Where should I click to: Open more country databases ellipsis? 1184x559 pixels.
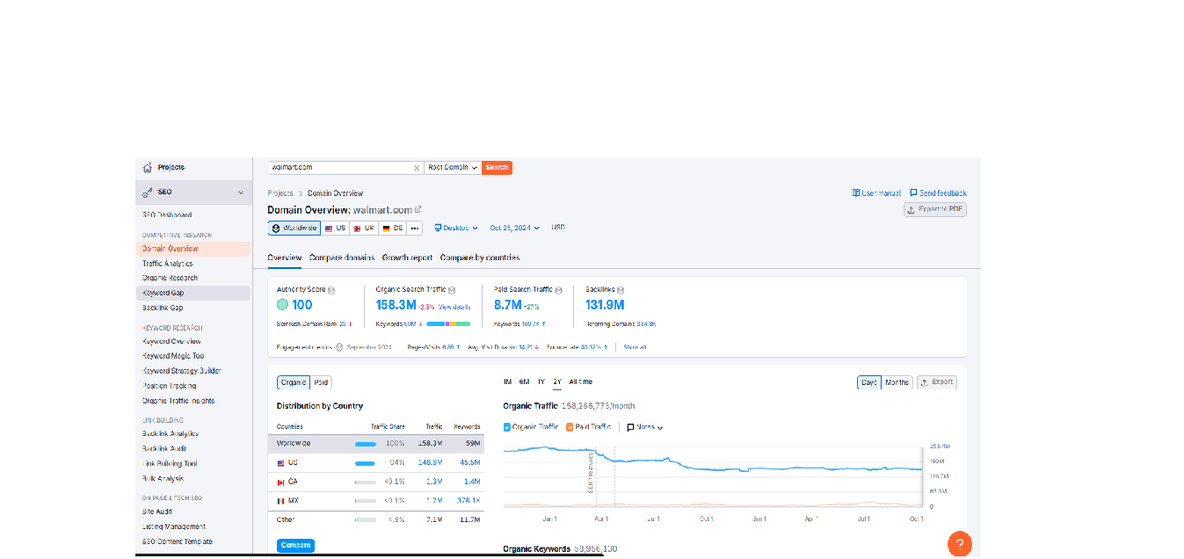point(415,228)
